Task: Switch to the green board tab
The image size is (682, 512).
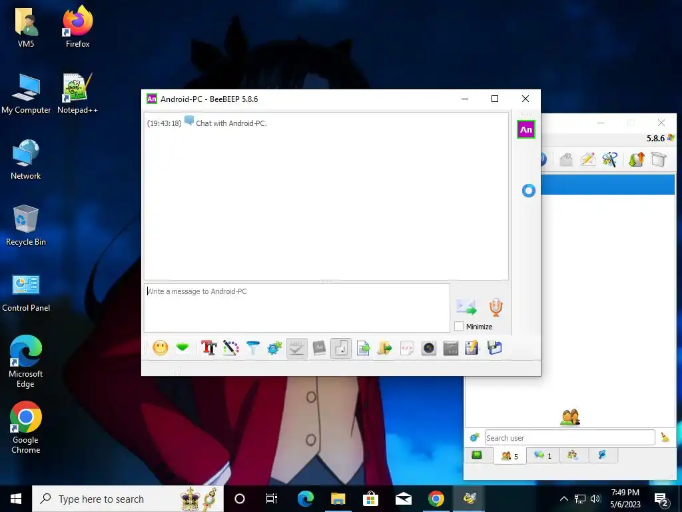Action: [477, 455]
